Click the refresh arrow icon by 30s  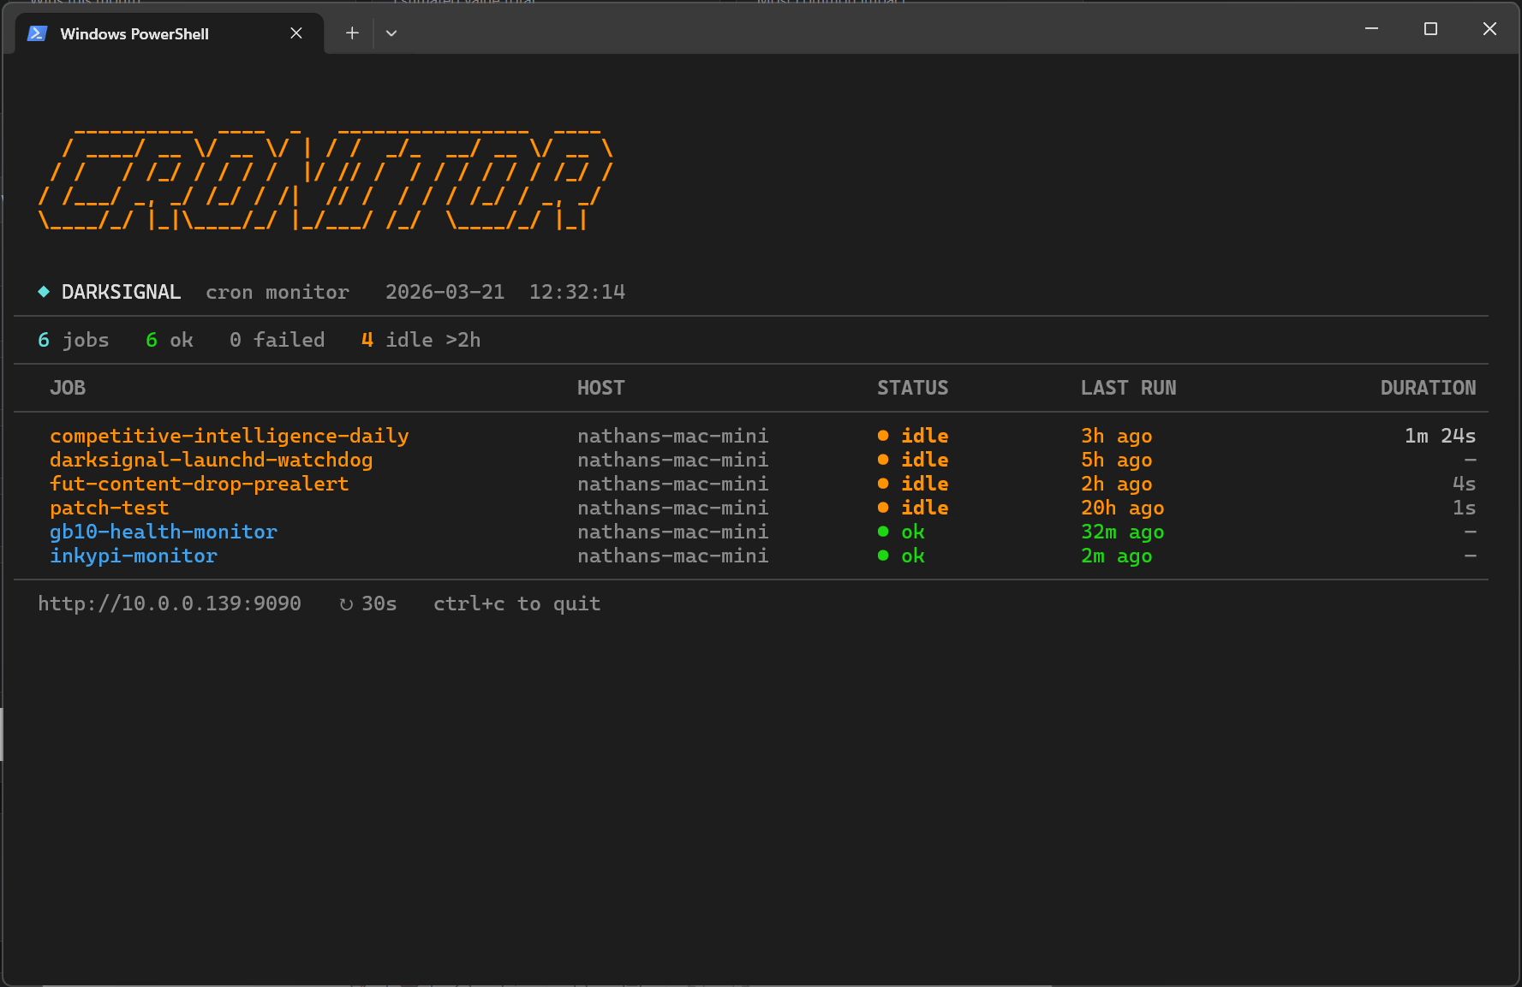[x=346, y=604]
